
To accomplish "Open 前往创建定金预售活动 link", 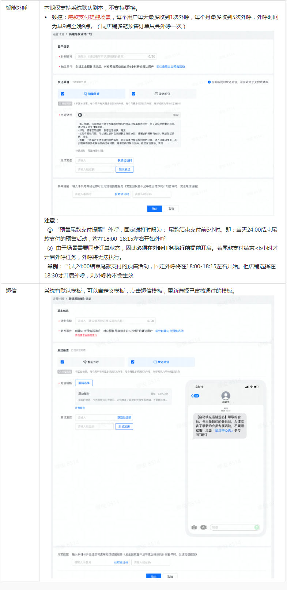I will (169, 331).
